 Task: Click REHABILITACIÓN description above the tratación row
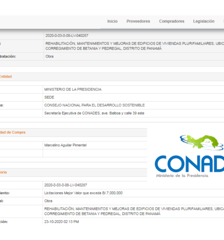click(134, 46)
